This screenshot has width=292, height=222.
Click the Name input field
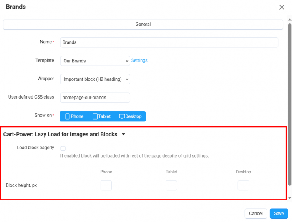pyautogui.click(x=169, y=42)
